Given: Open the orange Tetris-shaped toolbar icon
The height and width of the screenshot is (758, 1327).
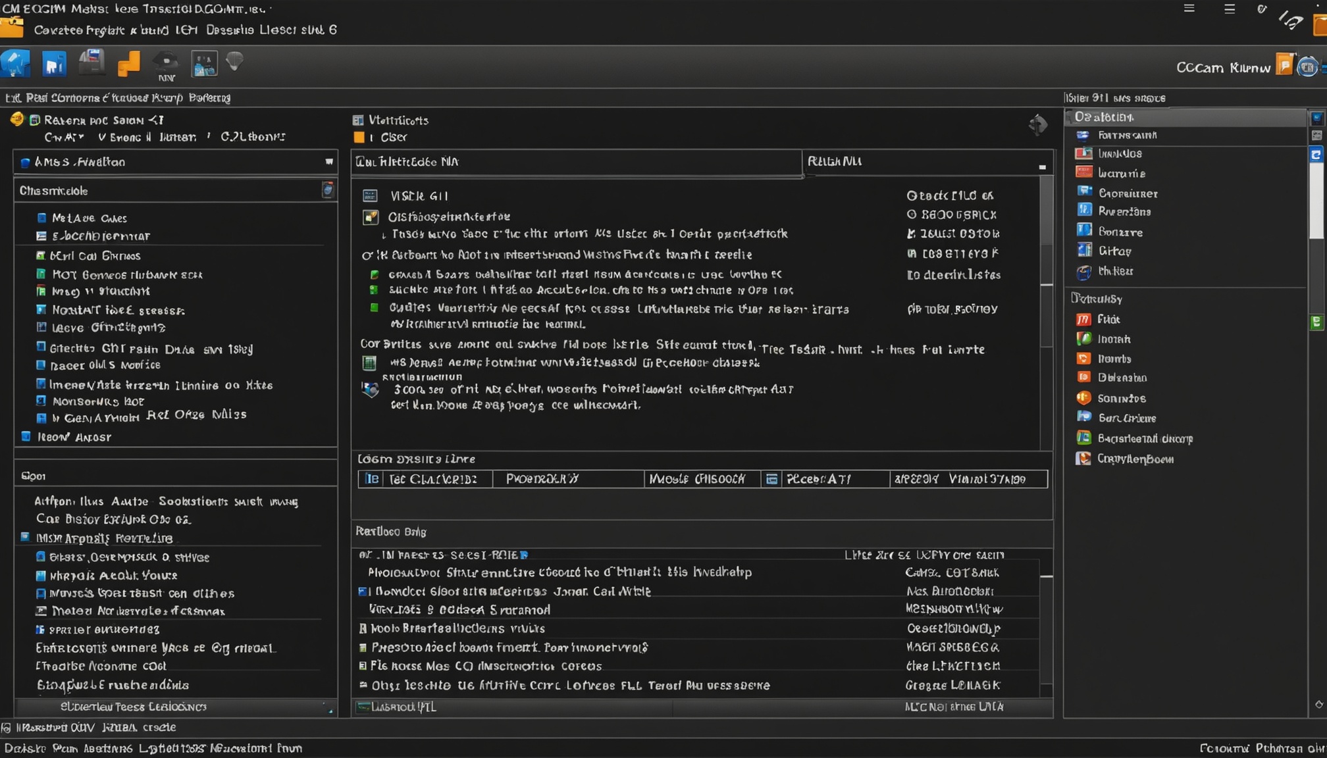Looking at the screenshot, I should [130, 64].
